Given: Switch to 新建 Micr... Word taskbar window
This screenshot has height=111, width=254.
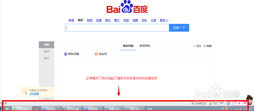Looking at the screenshot, I should [x=114, y=109].
